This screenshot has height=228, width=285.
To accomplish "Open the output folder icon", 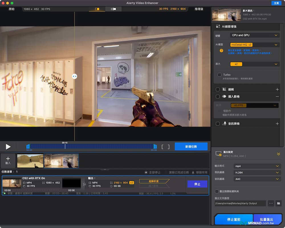I will tap(279, 203).
